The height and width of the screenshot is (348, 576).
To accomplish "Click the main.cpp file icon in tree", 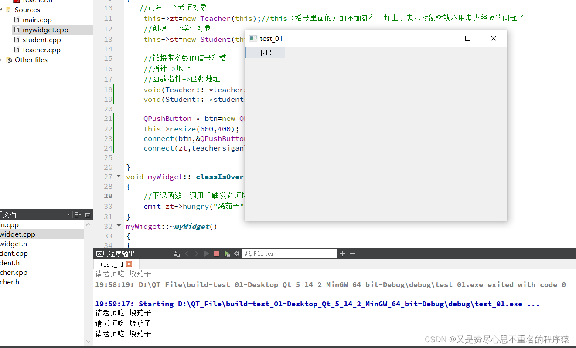I will [x=17, y=20].
